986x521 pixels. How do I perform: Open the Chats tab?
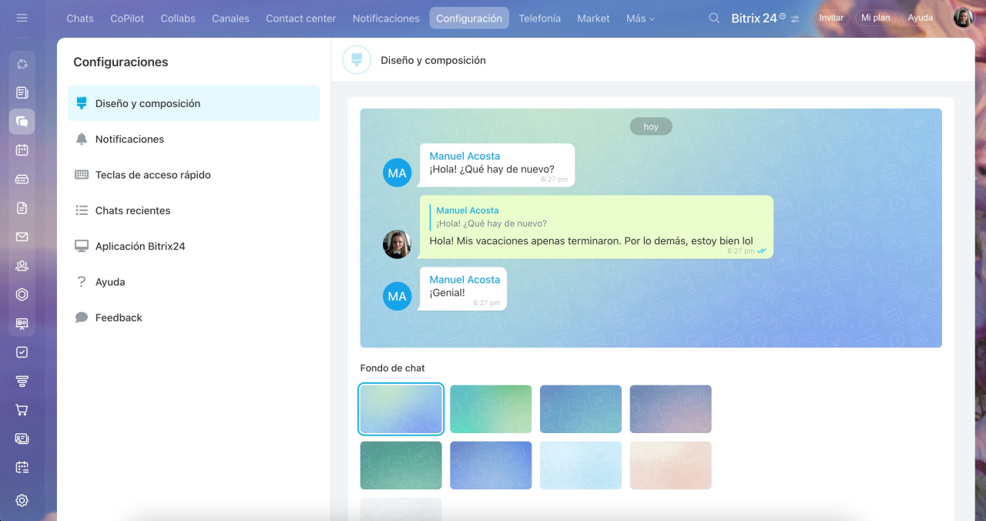pyautogui.click(x=80, y=18)
